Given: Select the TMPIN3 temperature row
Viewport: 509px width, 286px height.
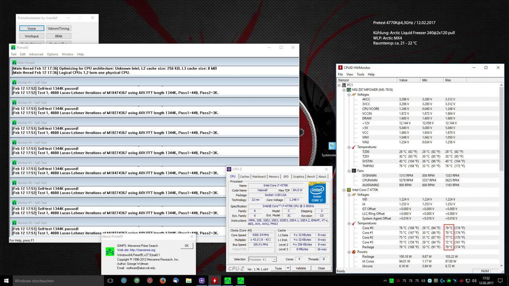Looking at the screenshot, I should [x=418, y=166].
